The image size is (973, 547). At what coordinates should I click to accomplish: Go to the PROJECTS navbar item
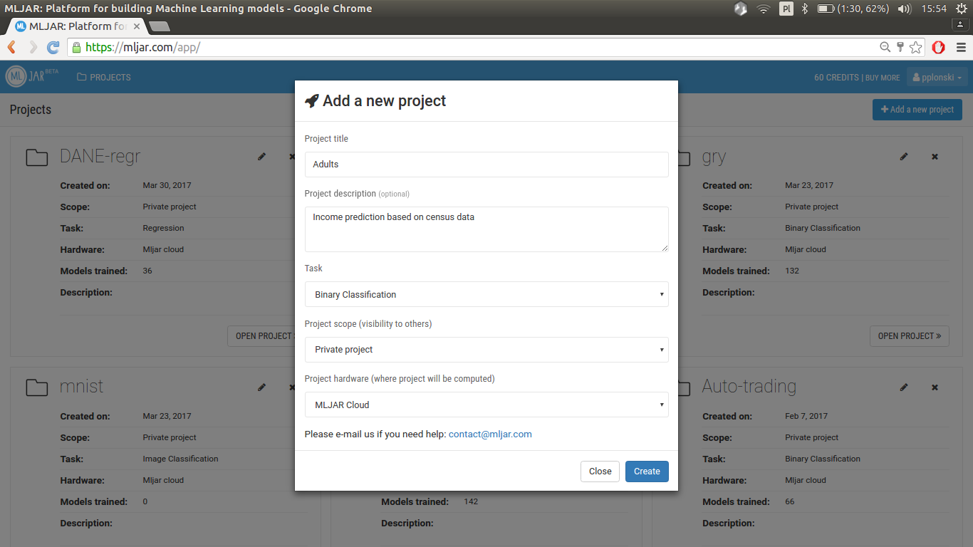coord(104,78)
